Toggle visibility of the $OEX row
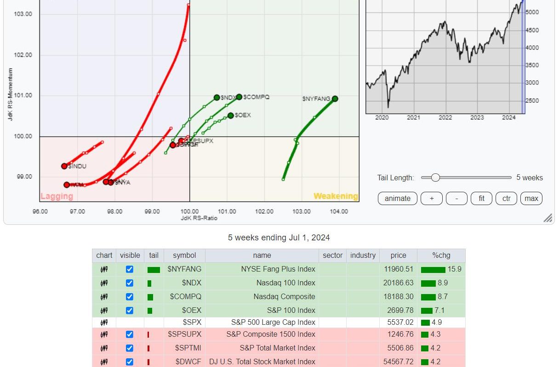This screenshot has height=367, width=559. pos(130,311)
